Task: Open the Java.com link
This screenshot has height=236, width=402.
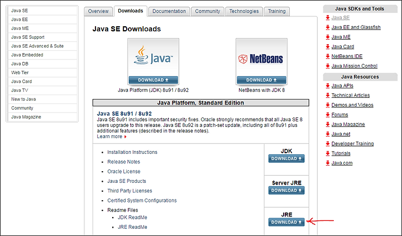Action: click(342, 163)
